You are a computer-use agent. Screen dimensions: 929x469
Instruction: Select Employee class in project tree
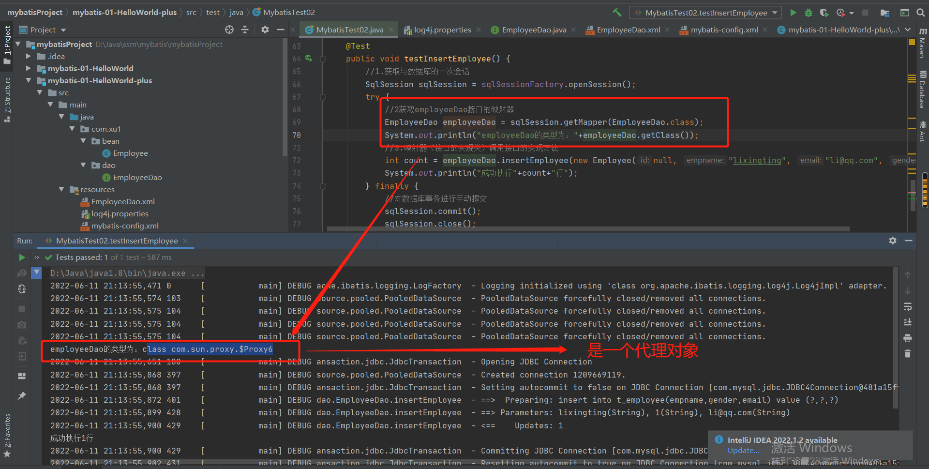tap(130, 153)
